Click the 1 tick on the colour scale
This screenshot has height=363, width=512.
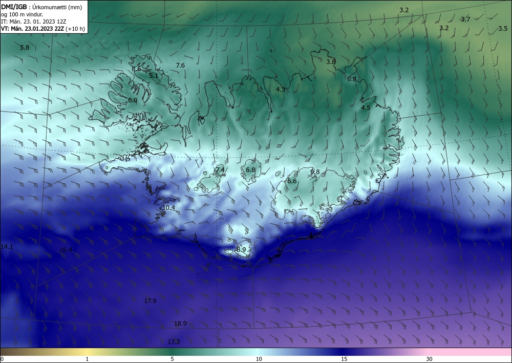click(87, 359)
